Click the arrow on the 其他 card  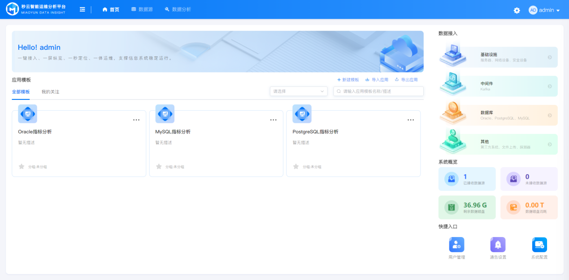(550, 144)
